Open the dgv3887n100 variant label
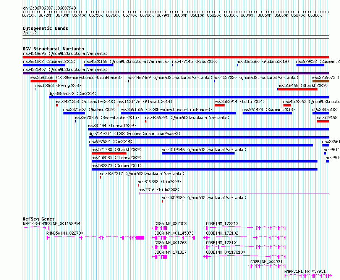The height and width of the screenshot is (280, 340). pyautogui.click(x=325, y=109)
